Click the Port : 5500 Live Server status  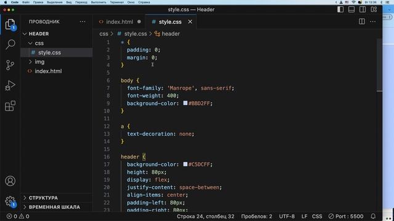[346, 216]
